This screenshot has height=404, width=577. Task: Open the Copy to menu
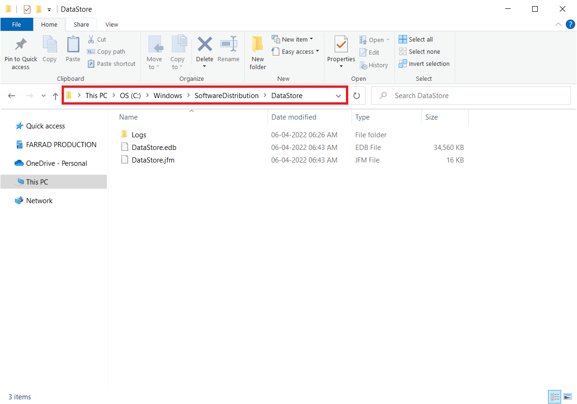(x=177, y=53)
